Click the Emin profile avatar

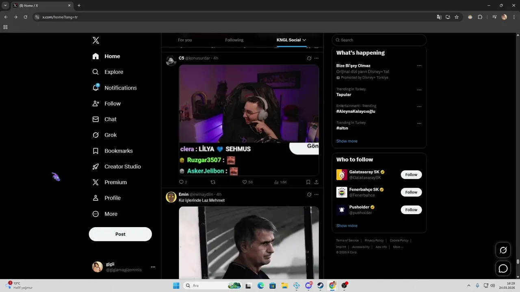171,197
